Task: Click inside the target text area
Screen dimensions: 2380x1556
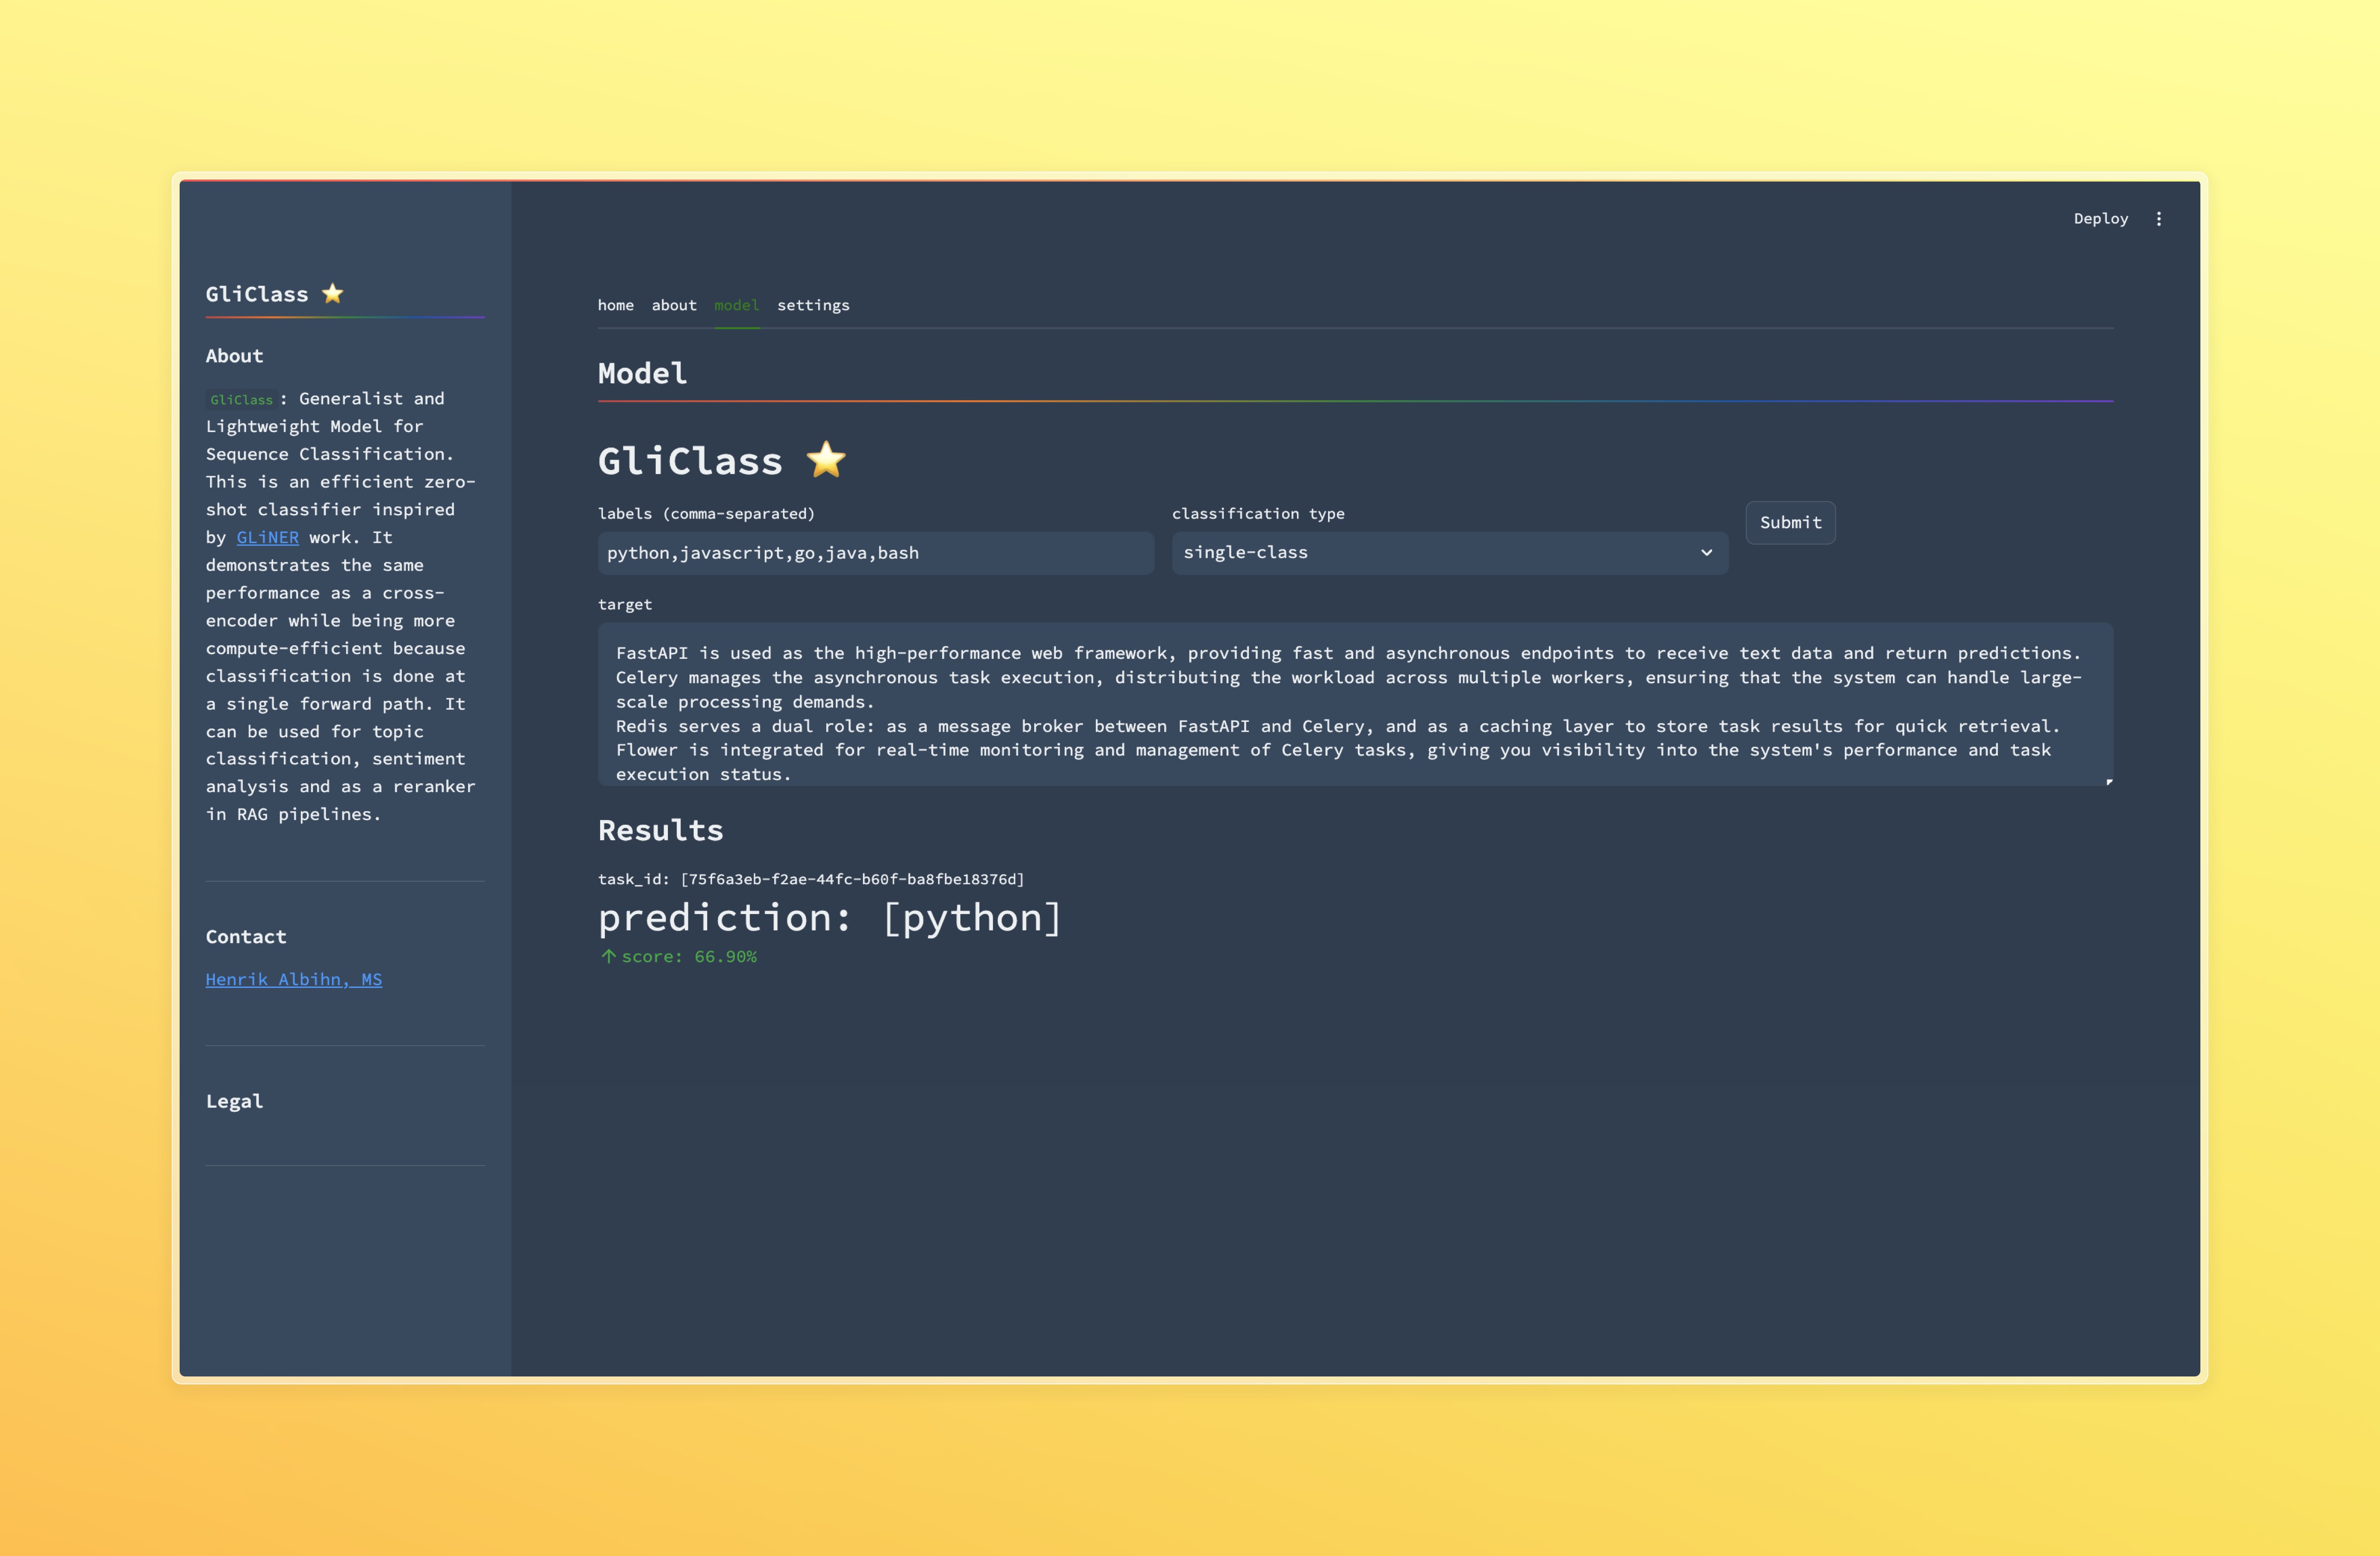Action: 1355,704
